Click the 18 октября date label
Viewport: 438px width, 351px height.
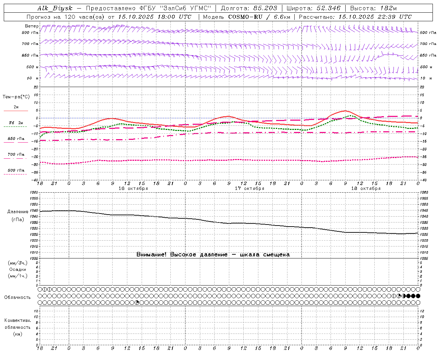366,189
